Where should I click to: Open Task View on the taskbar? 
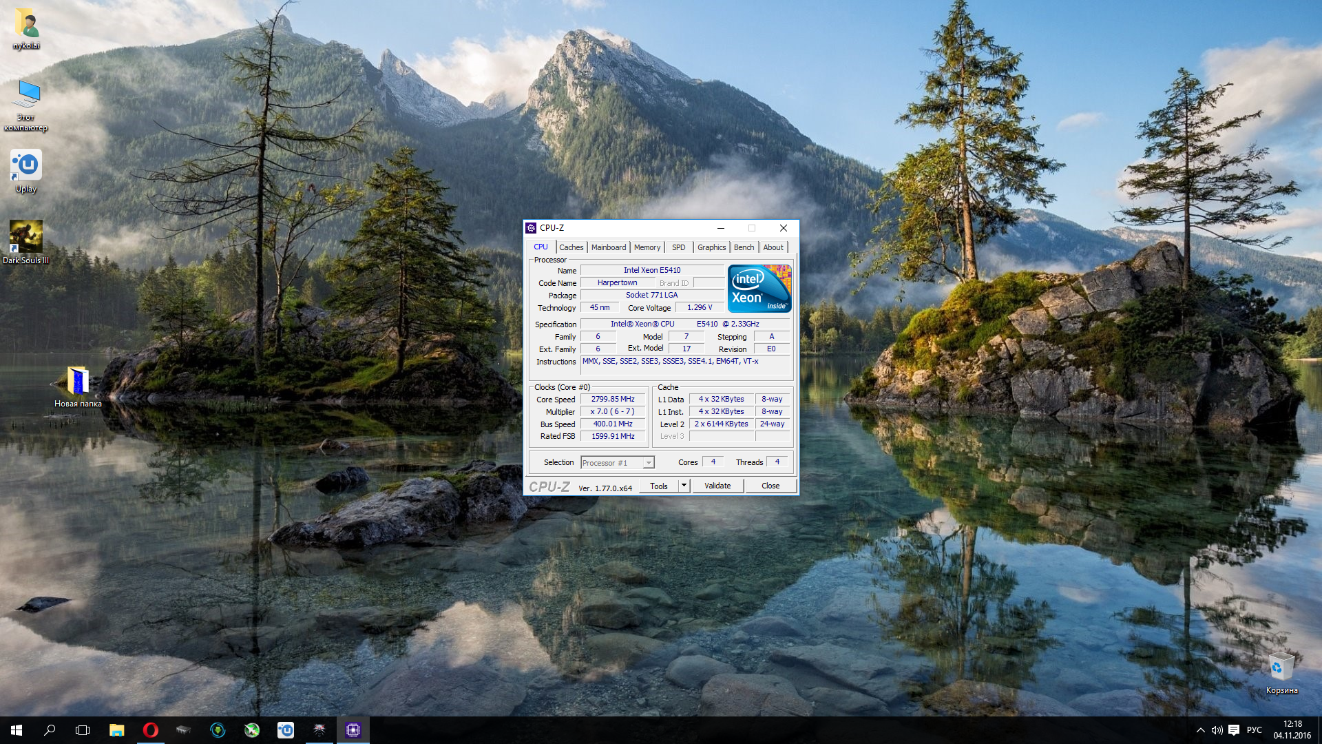pyautogui.click(x=83, y=730)
